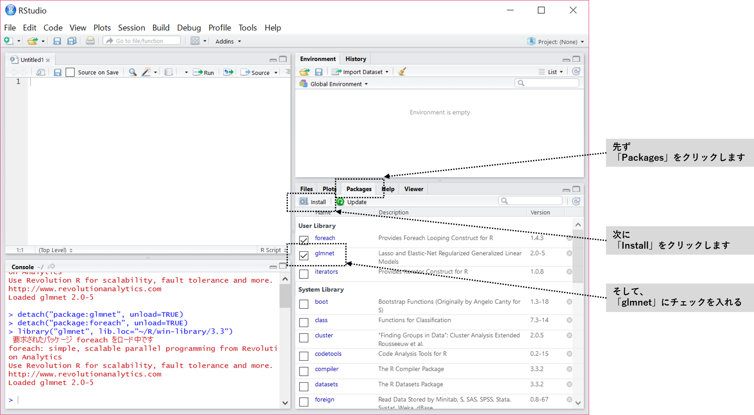Screen dimensions: 754x415
Task: Click the re-run previous code icon
Action: tap(228, 72)
